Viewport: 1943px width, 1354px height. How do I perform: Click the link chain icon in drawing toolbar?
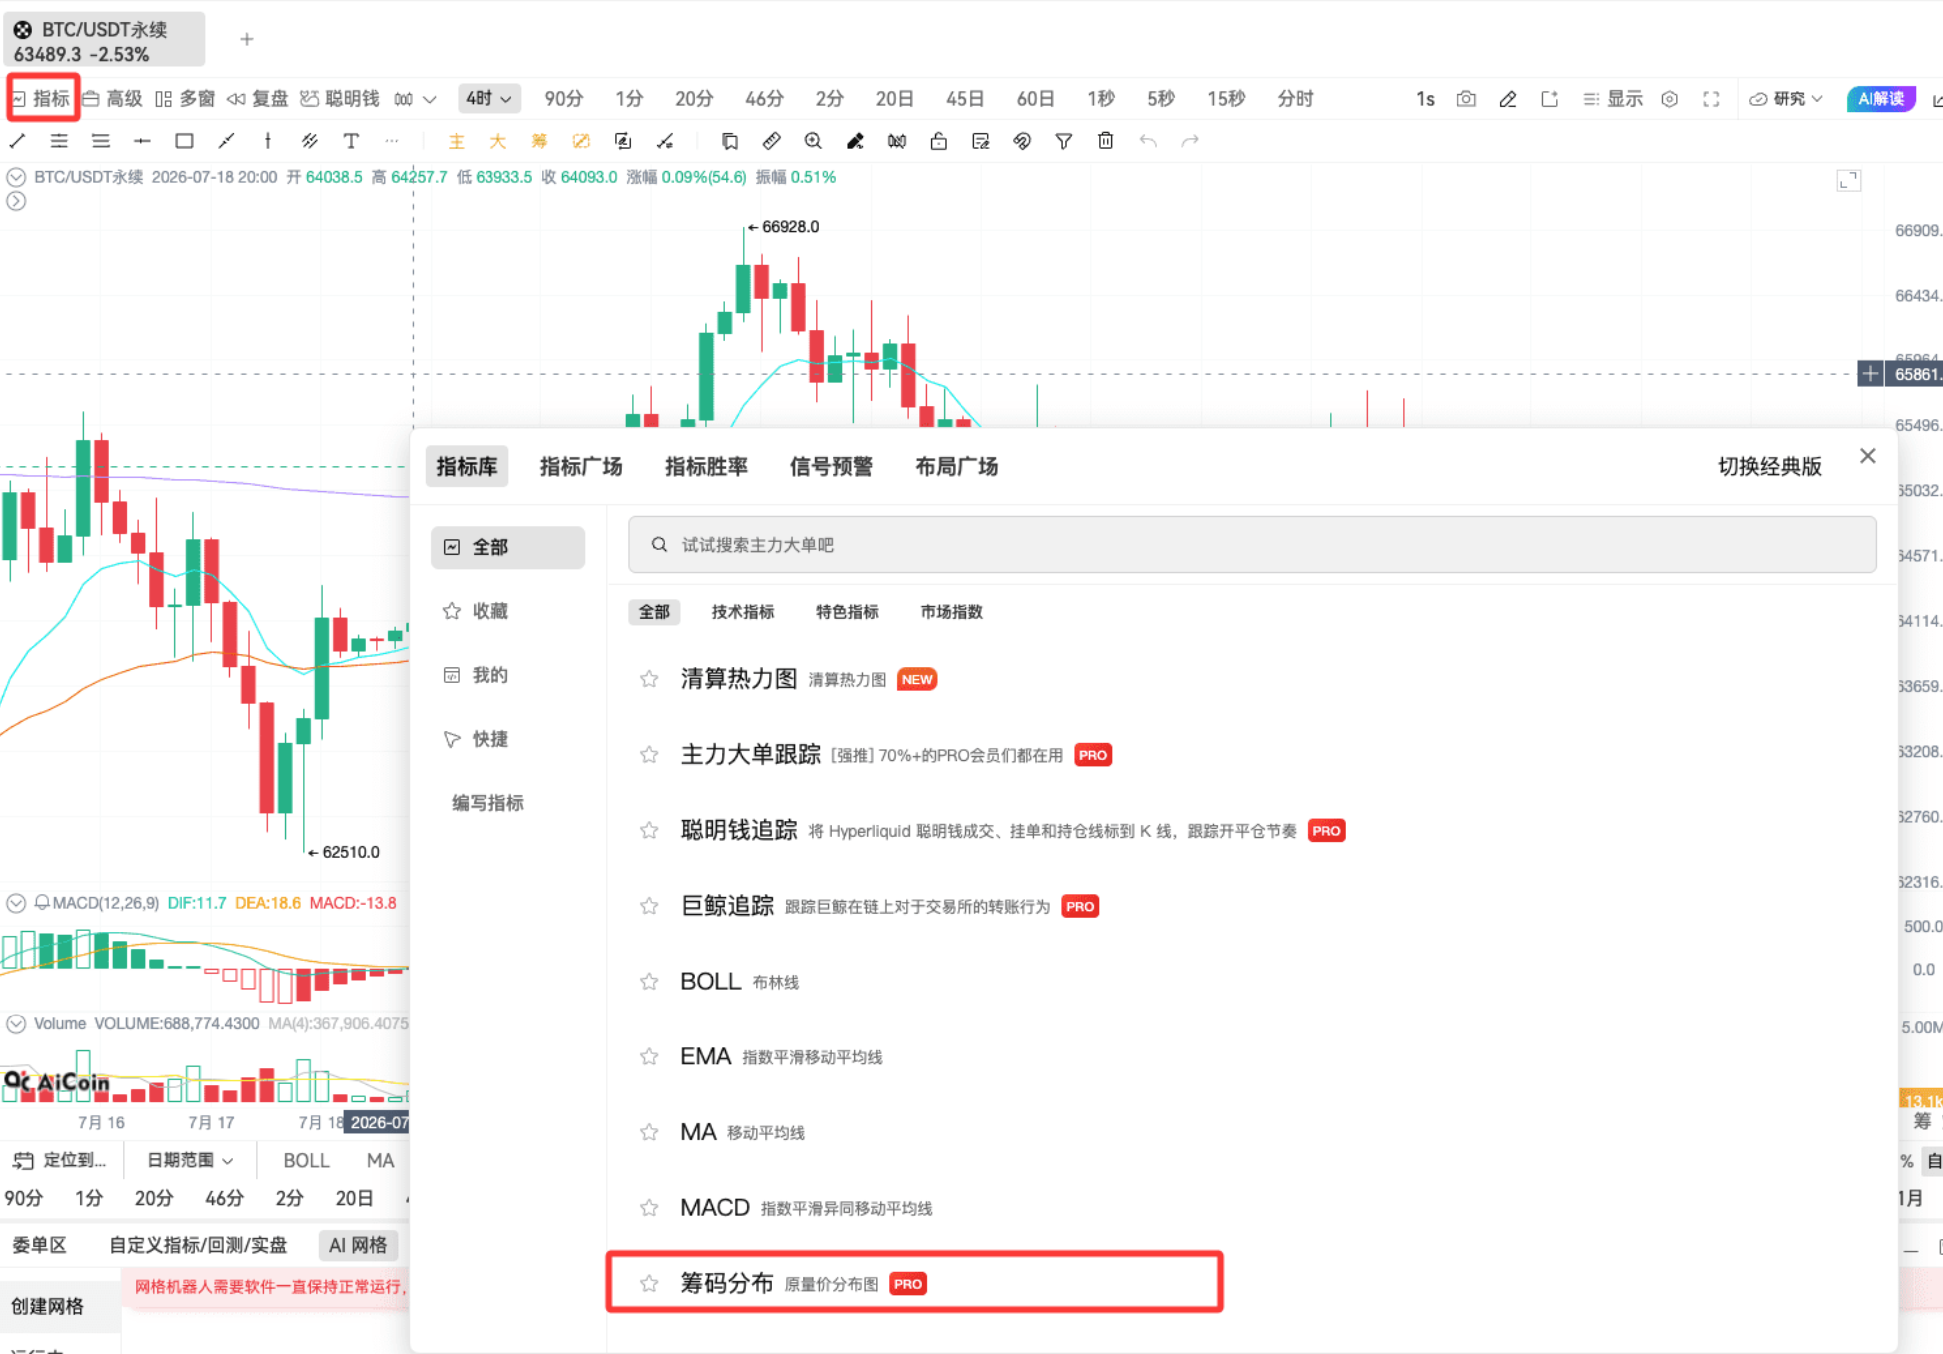[x=1021, y=141]
